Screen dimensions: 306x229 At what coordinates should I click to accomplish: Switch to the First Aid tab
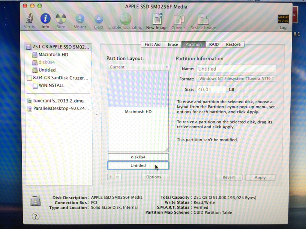click(152, 45)
